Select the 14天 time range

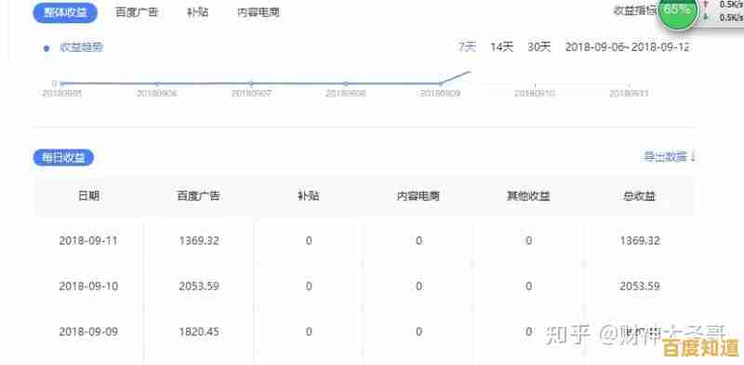(x=502, y=47)
